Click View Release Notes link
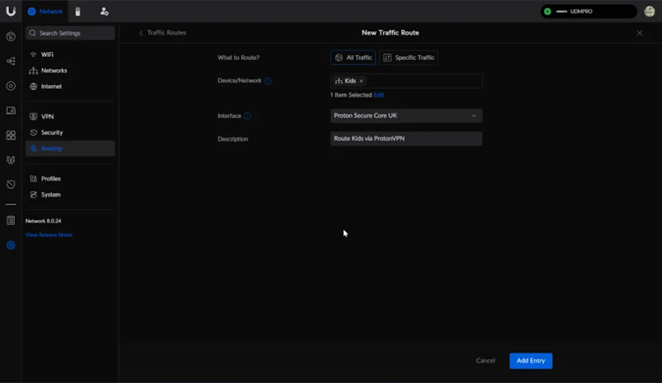Viewport: 662px width, 383px height. [x=49, y=235]
